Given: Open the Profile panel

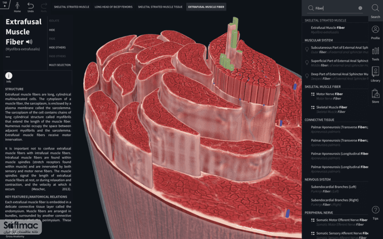Looking at the screenshot, I should point(375,32).
